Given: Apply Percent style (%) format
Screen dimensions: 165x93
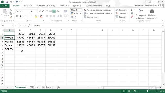Looking at the screenshot, I should point(77,14).
